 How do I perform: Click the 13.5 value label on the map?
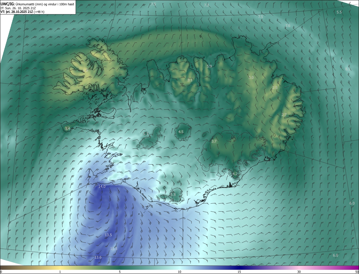click(108, 235)
